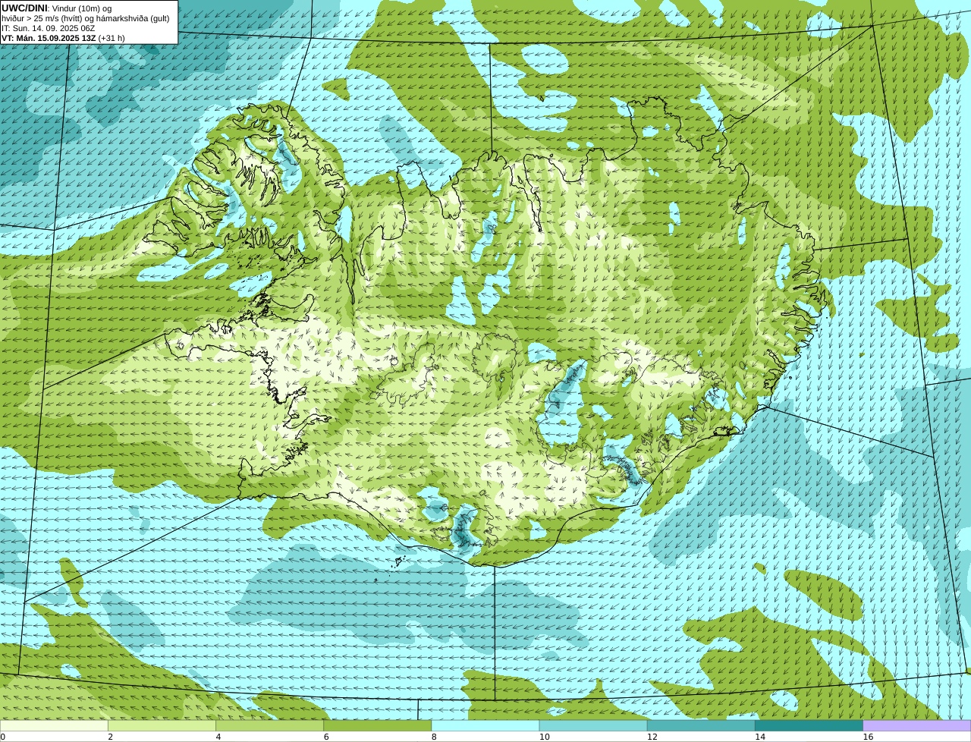
Task: Select the legend scale label "16"
Action: pos(868,737)
